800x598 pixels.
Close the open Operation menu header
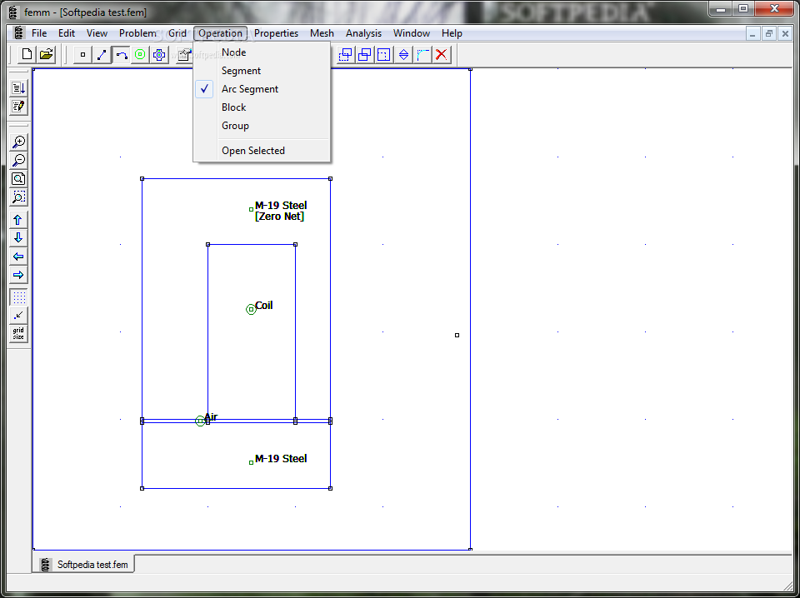coord(220,33)
